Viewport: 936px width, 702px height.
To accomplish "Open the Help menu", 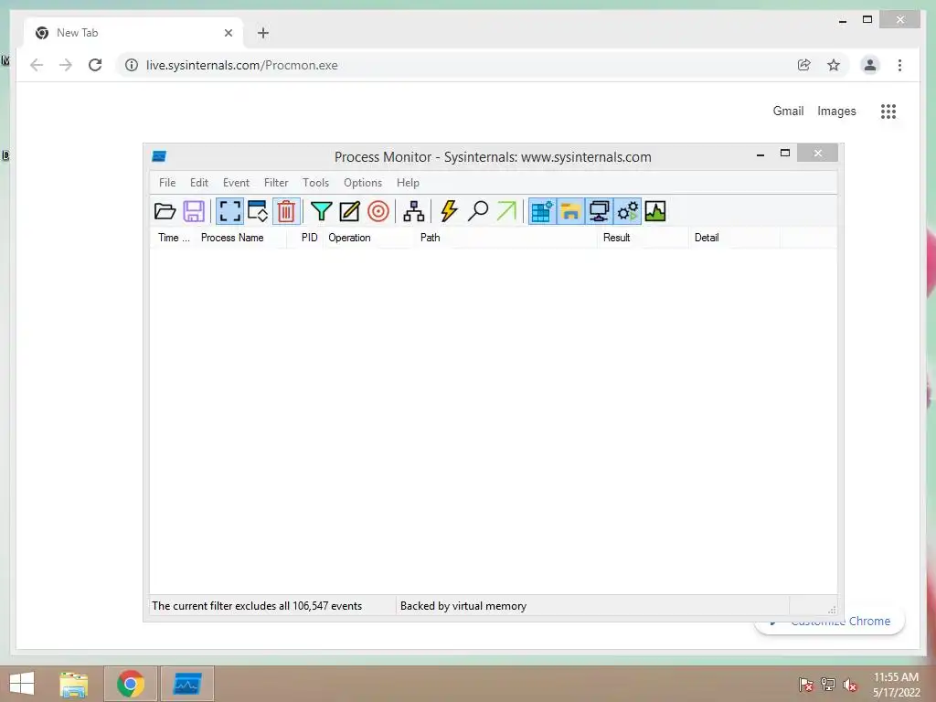I will (x=408, y=183).
